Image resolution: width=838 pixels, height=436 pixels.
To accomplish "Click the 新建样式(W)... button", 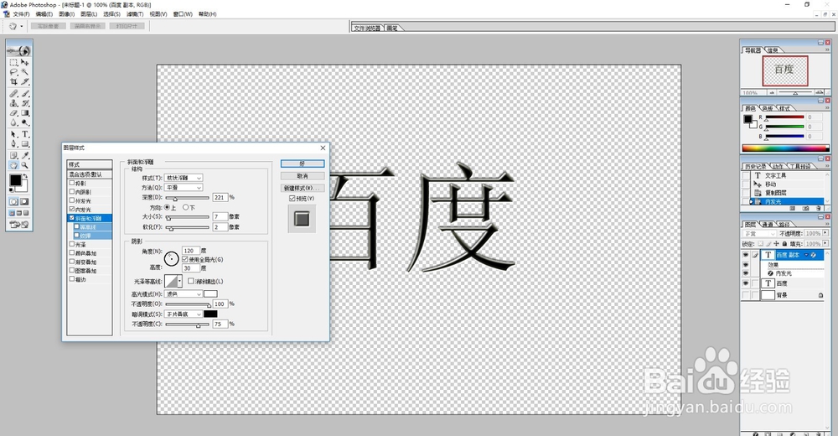I will coord(303,189).
